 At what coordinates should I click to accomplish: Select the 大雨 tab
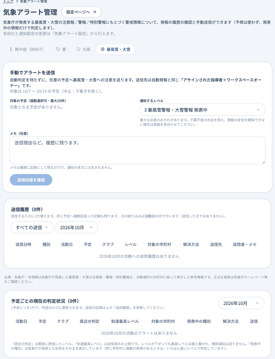83,49
